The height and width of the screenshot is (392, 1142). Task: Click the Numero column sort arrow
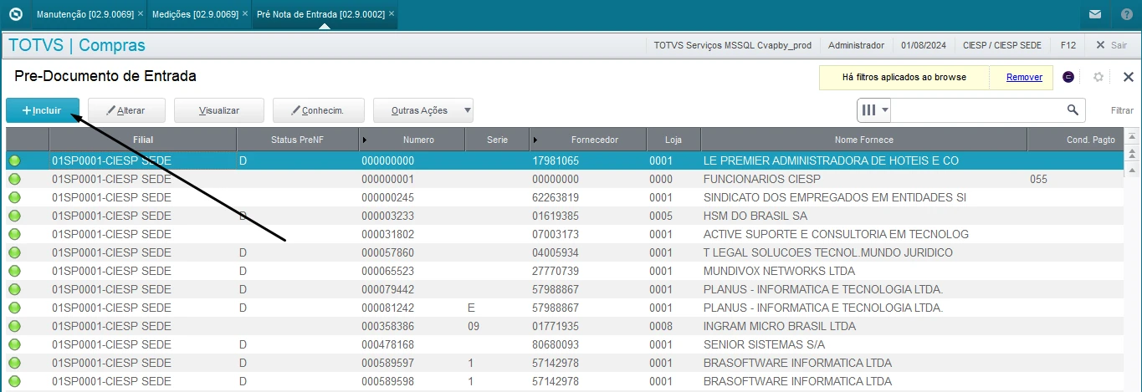click(365, 140)
